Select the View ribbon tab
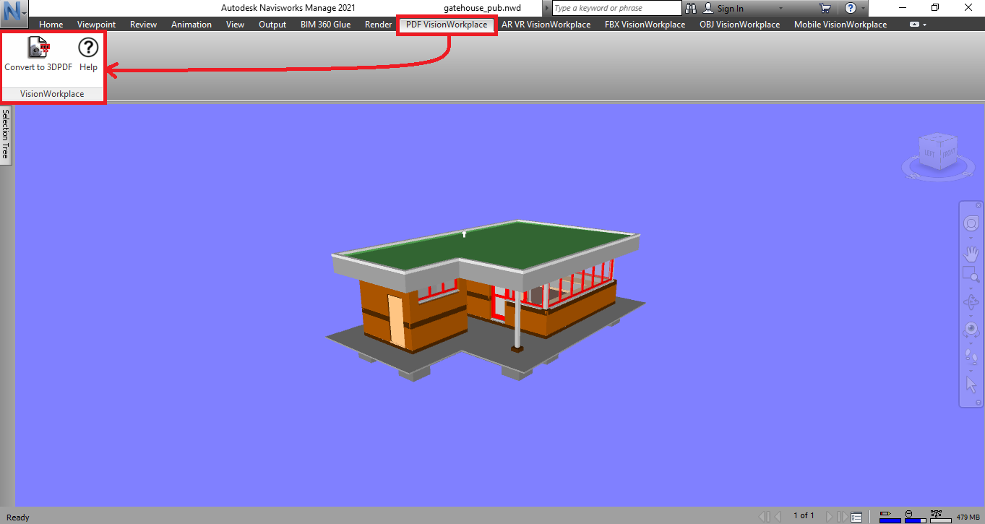 click(x=235, y=25)
